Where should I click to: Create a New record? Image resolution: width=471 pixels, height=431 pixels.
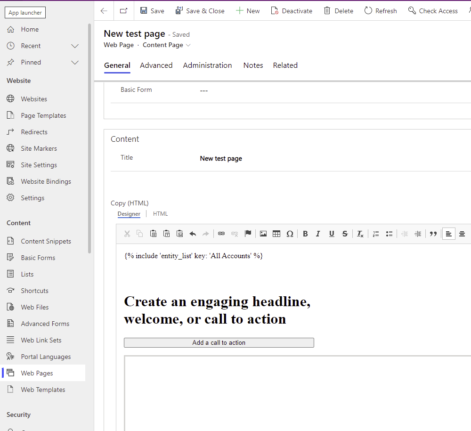click(248, 11)
